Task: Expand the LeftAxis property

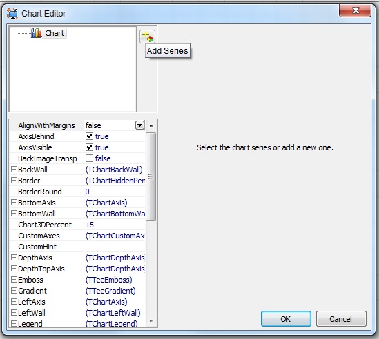Action: pos(14,302)
